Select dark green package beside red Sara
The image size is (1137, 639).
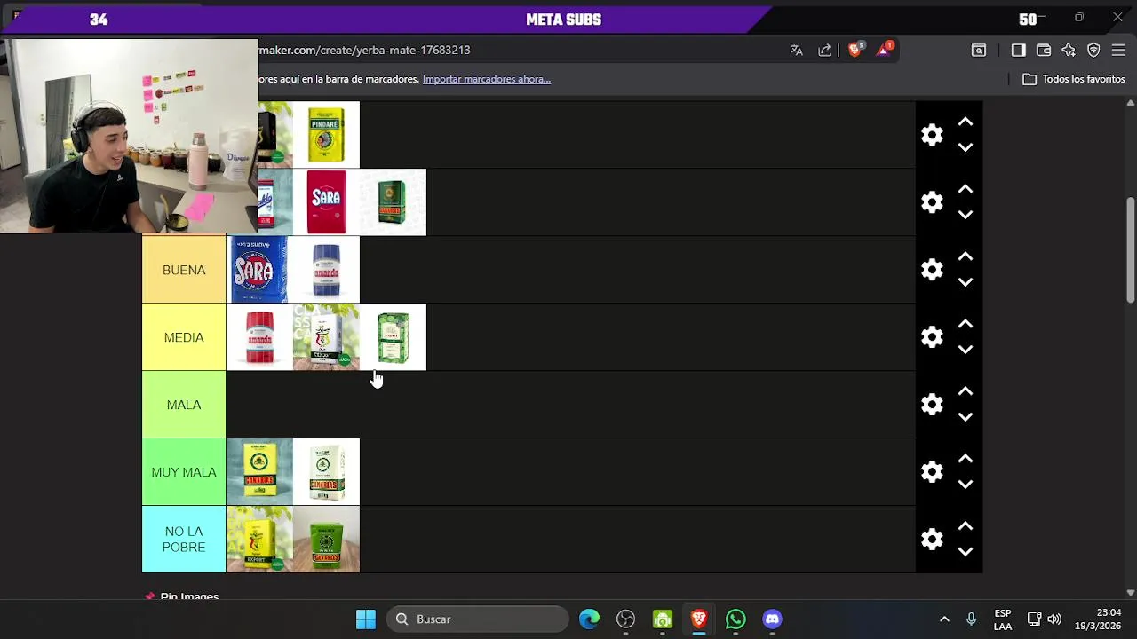pos(393,202)
